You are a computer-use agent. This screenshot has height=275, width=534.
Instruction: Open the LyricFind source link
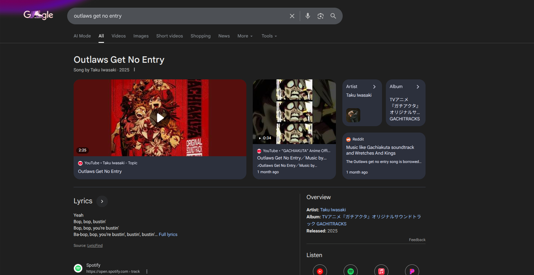click(95, 246)
